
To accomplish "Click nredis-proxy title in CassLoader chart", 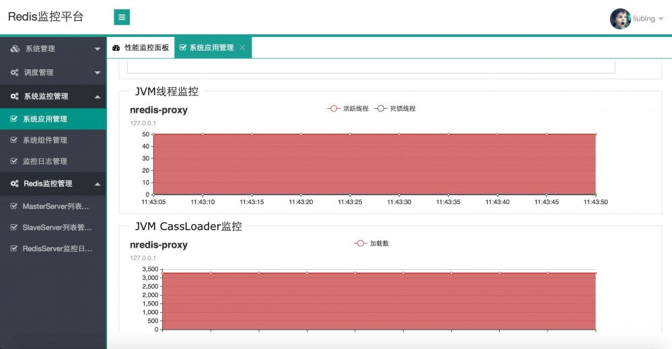I will point(159,245).
